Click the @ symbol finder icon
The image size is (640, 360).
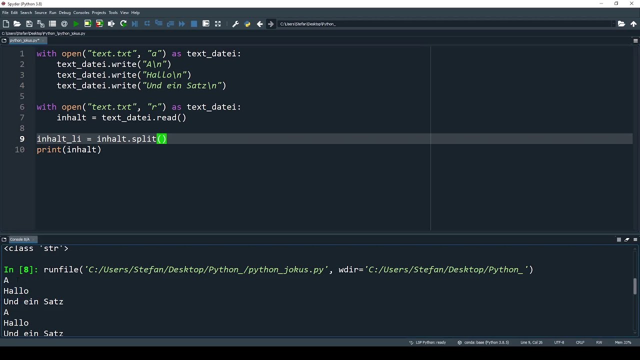(64, 23)
